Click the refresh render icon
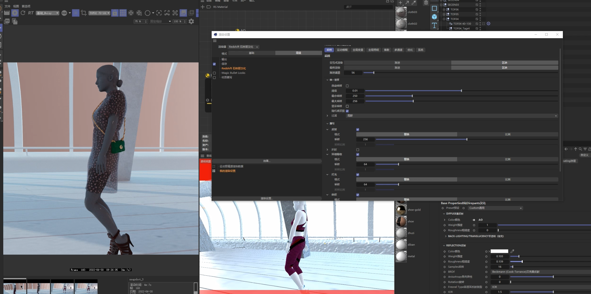Screen dimensions: 591x294 23,13
